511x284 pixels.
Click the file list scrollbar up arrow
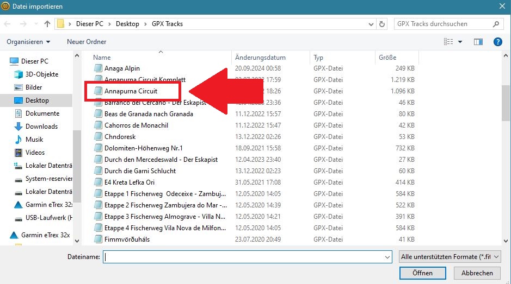506,55
